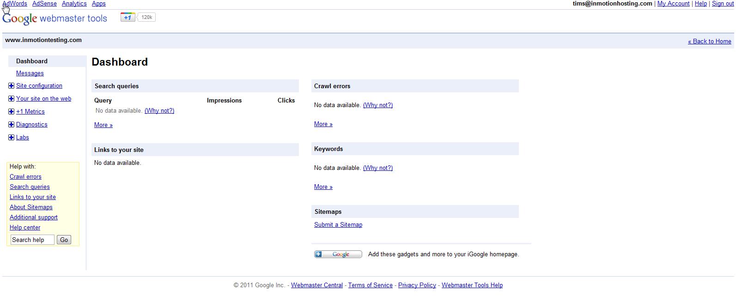Screen dimensions: 736x308
Task: Open the Analytics top navigation link
Action: pos(74,4)
